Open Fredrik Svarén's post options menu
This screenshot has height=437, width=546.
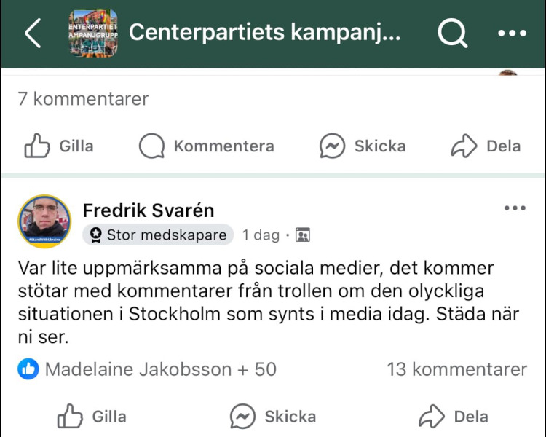coord(515,208)
